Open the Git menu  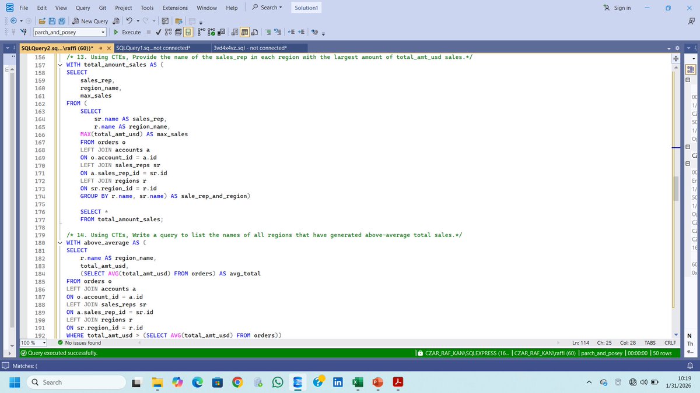pyautogui.click(x=102, y=8)
